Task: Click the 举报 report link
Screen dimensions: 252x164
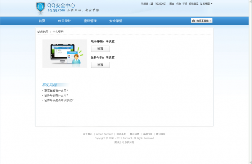Action: tap(185, 4)
